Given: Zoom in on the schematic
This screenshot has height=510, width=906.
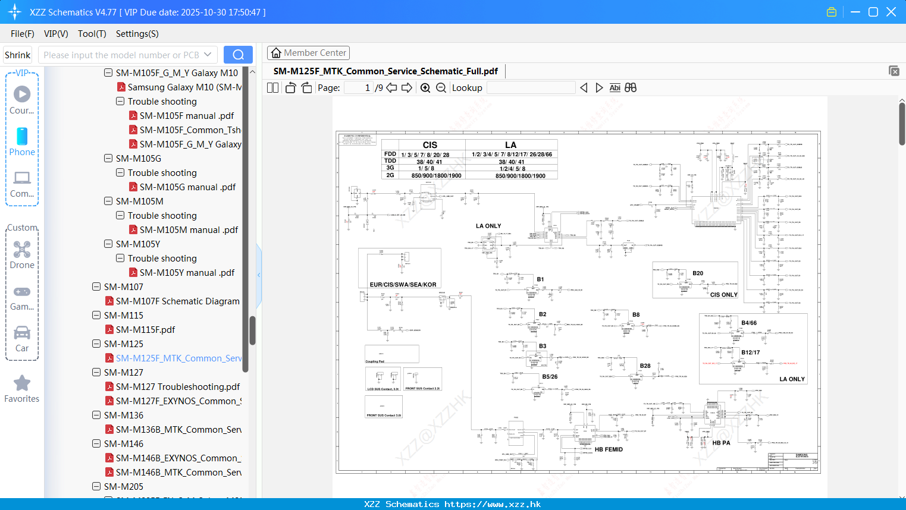Looking at the screenshot, I should 425,87.
